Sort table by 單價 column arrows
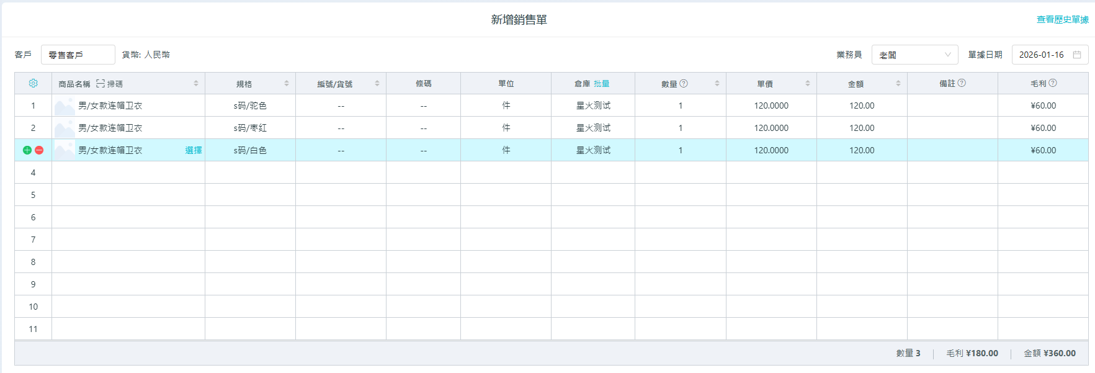This screenshot has height=373, width=1095. (808, 83)
